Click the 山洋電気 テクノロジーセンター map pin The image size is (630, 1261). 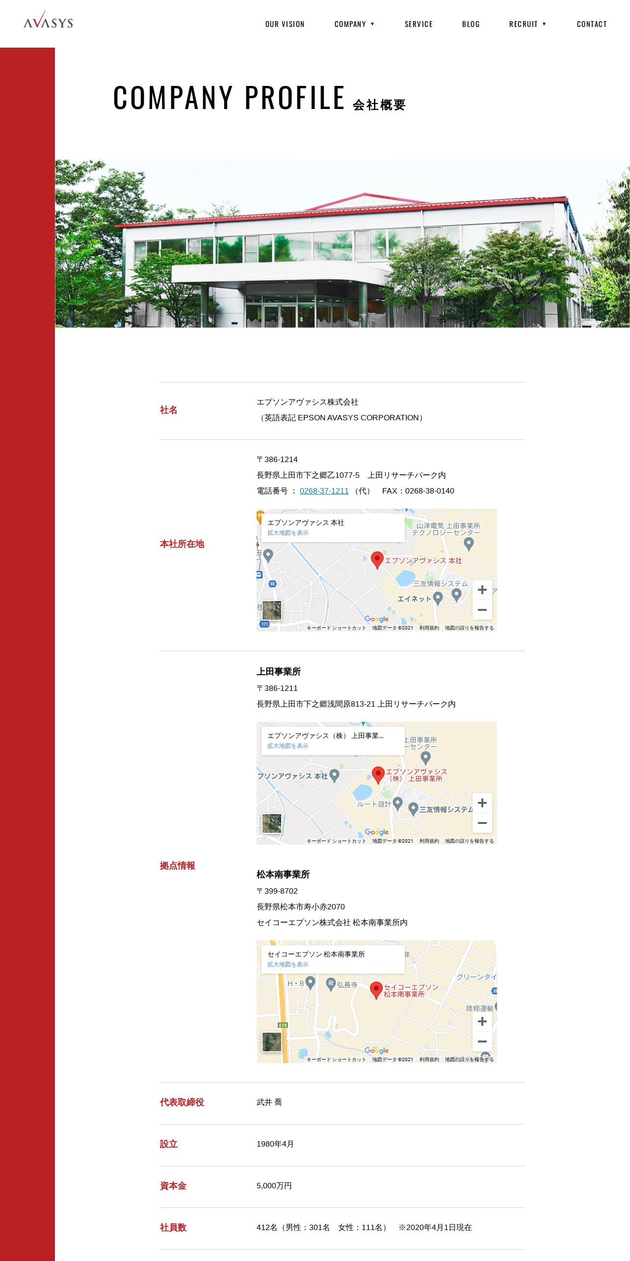pyautogui.click(x=469, y=544)
